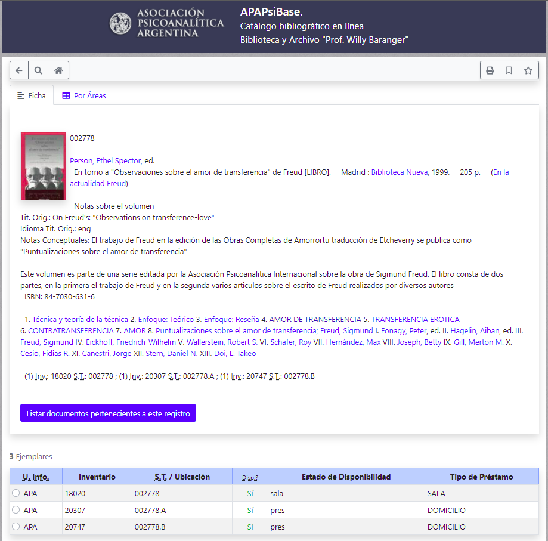Select radio button for inventory 18020

(x=16, y=493)
